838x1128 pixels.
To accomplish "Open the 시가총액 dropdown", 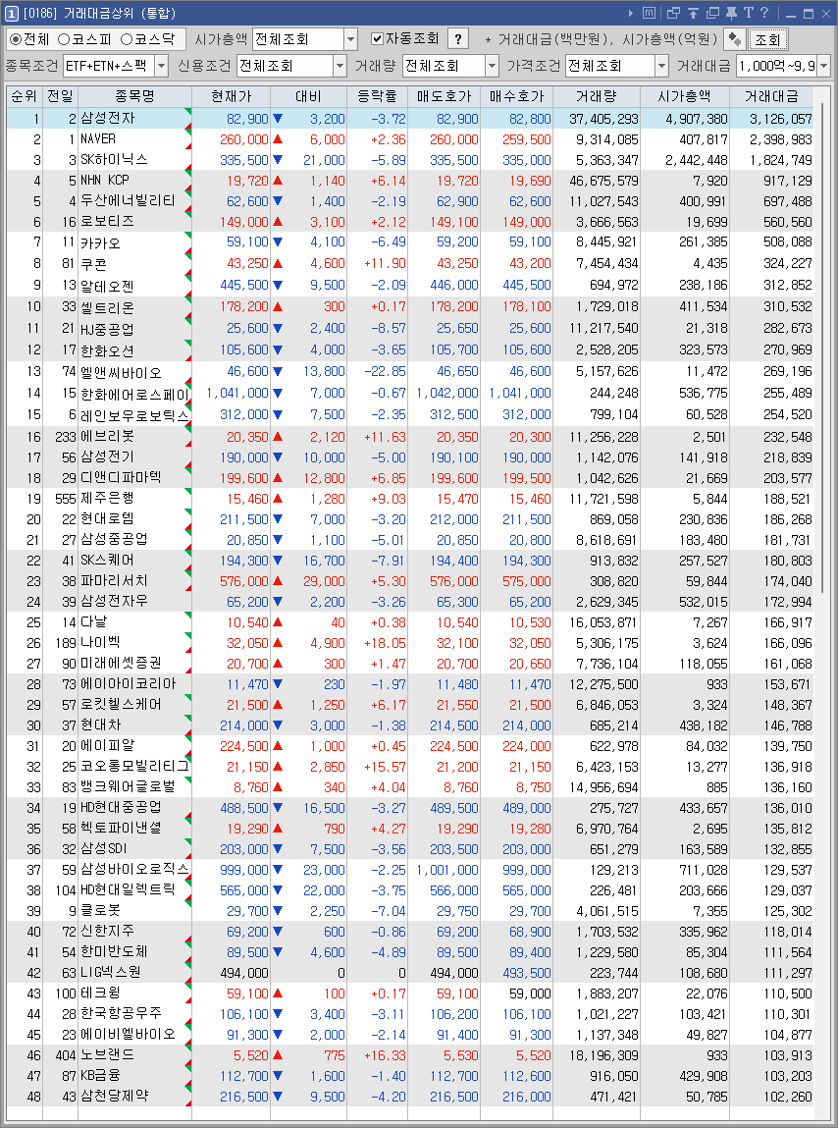I will pyautogui.click(x=350, y=39).
